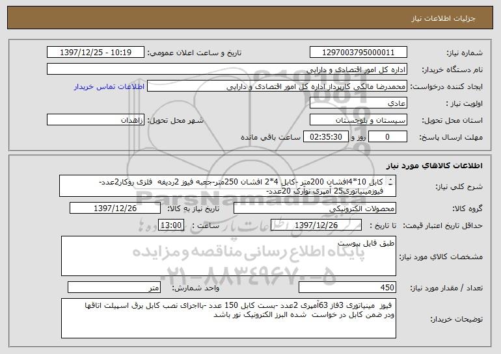The height and width of the screenshot is (354, 501).
Task: Click the remaining time field 02:35:30
Action: 325,137
